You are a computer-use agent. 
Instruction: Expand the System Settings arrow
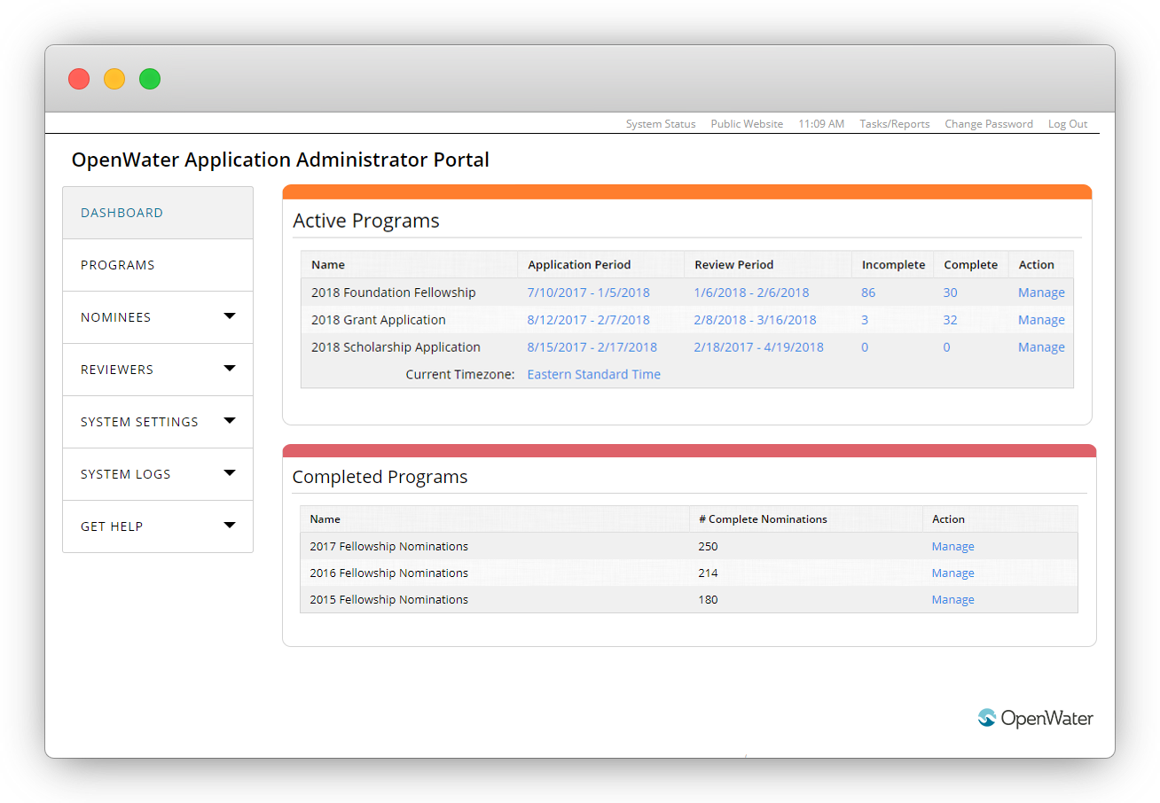(x=230, y=420)
